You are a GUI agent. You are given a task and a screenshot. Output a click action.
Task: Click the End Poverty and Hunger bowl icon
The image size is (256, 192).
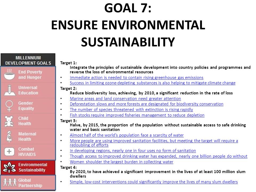9,74
